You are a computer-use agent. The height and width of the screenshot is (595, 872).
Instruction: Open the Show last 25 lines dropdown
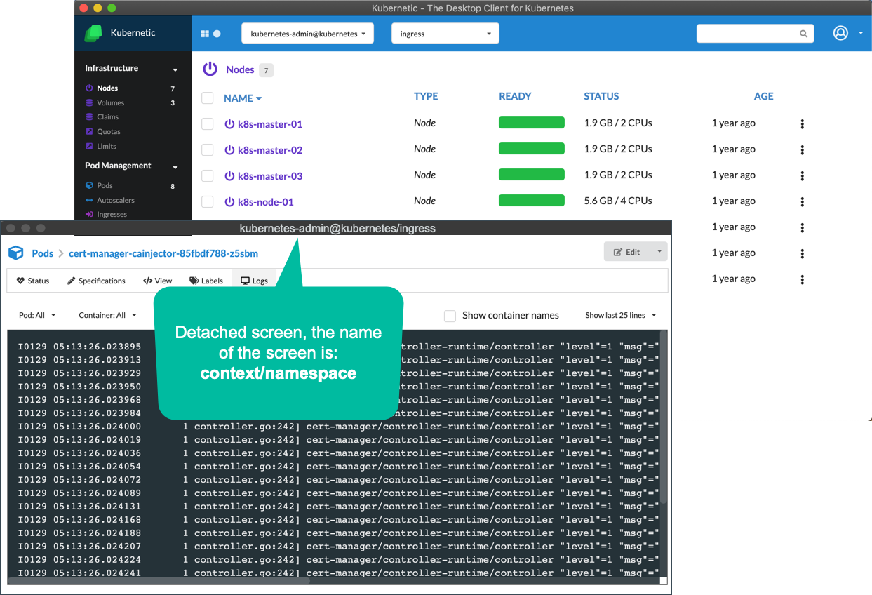(621, 316)
